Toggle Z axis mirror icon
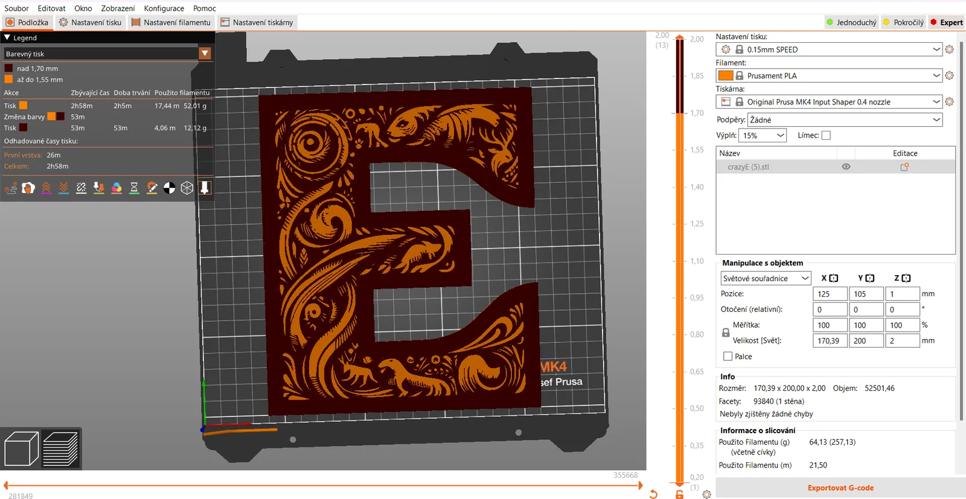The width and height of the screenshot is (966, 499). pyautogui.click(x=906, y=278)
